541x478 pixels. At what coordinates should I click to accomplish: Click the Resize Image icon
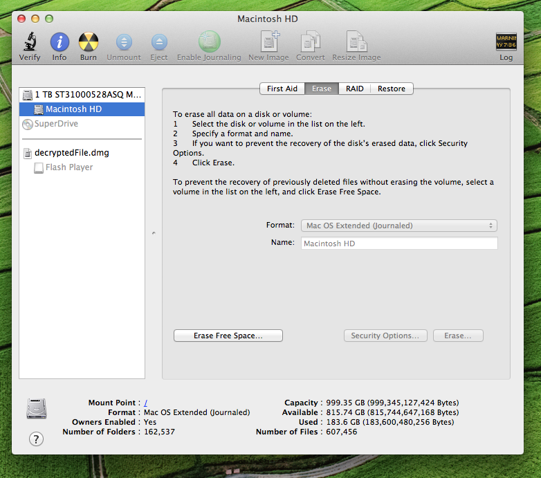[x=356, y=42]
